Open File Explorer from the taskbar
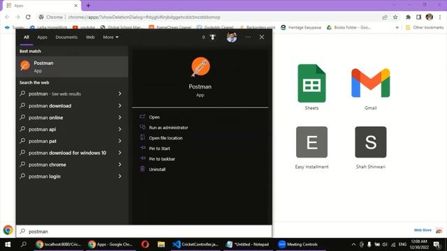This screenshot has height=251, width=447. pyautogui.click(x=161, y=244)
